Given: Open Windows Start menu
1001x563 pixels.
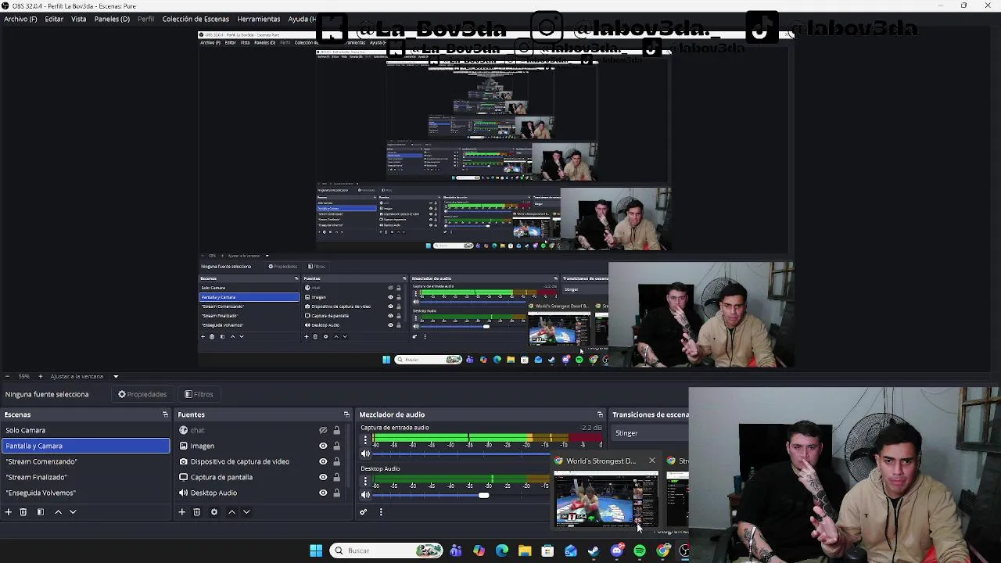Looking at the screenshot, I should [x=316, y=550].
